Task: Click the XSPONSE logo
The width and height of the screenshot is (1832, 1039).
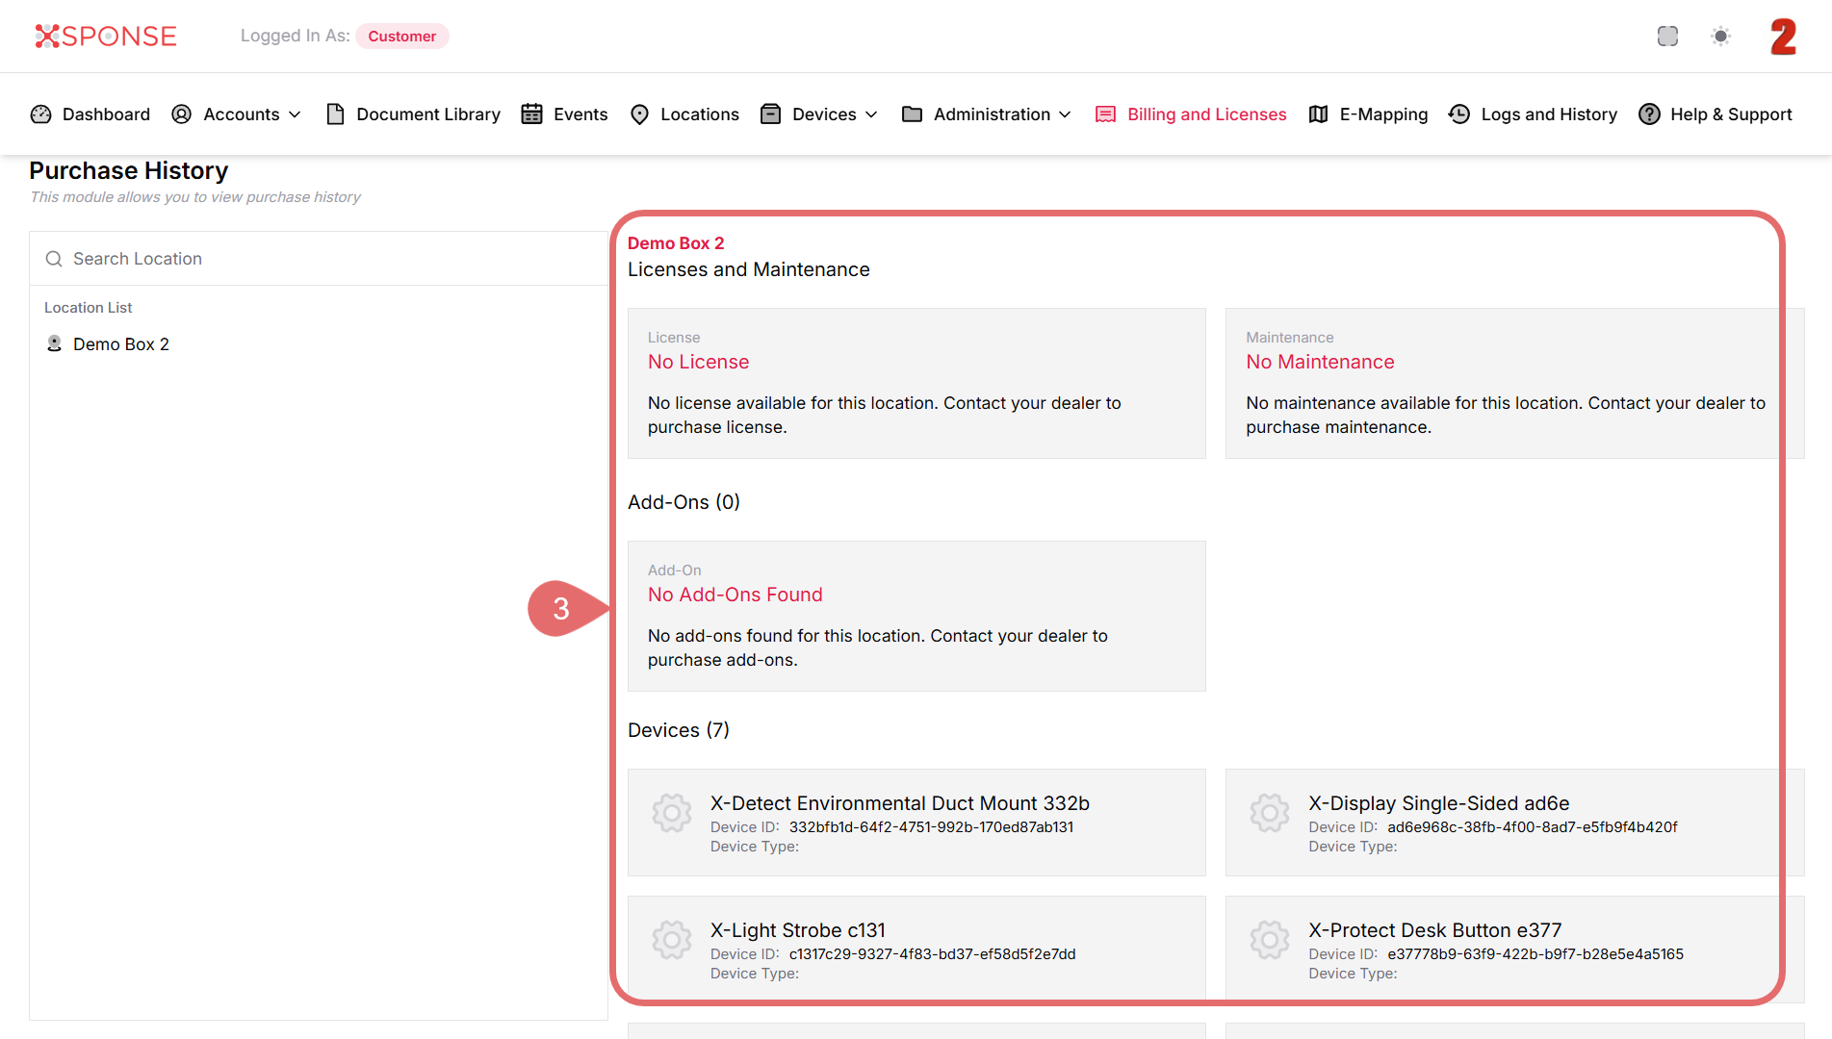Action: coord(106,37)
